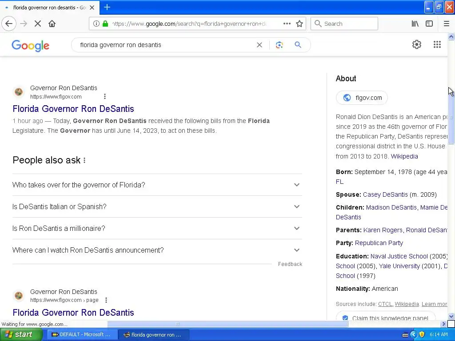Close the florida governor ron desantis tab
The width and height of the screenshot is (455, 341).
pos(92,8)
